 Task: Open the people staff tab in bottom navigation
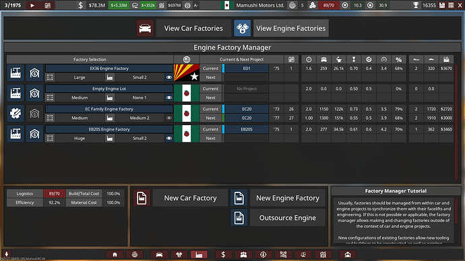(243, 254)
